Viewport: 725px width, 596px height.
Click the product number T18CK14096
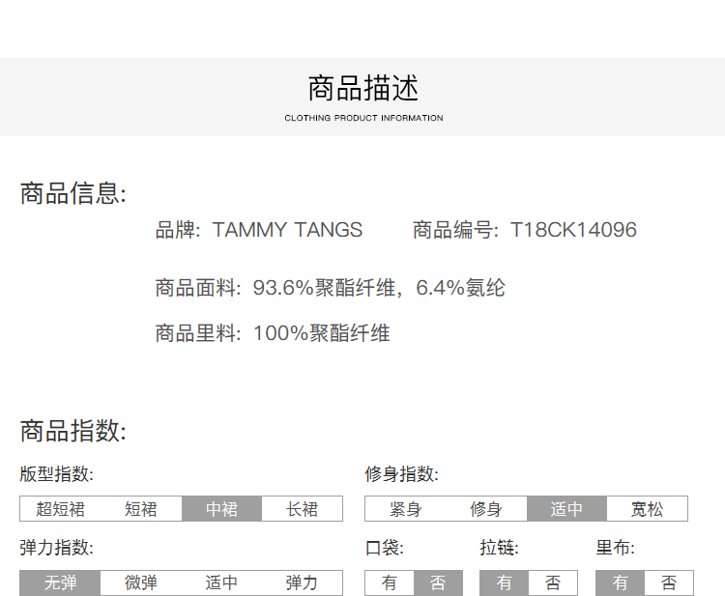coord(573,230)
